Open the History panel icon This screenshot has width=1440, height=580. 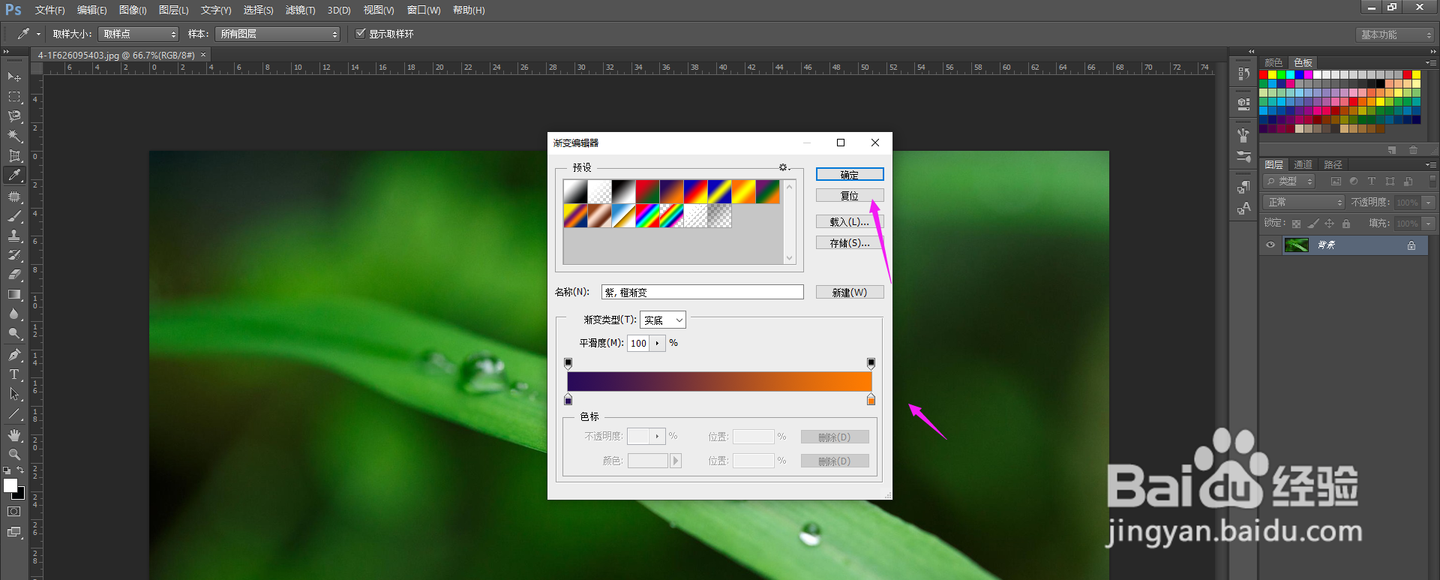click(1243, 74)
